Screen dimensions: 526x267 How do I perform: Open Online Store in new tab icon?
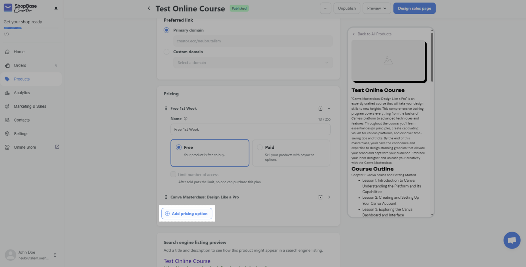[57, 147]
